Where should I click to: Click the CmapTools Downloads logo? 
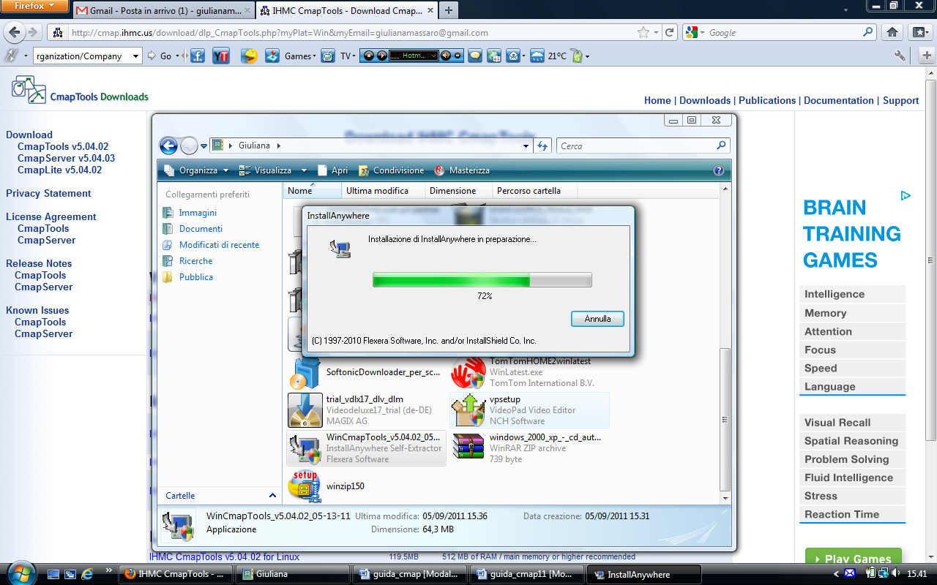point(80,91)
